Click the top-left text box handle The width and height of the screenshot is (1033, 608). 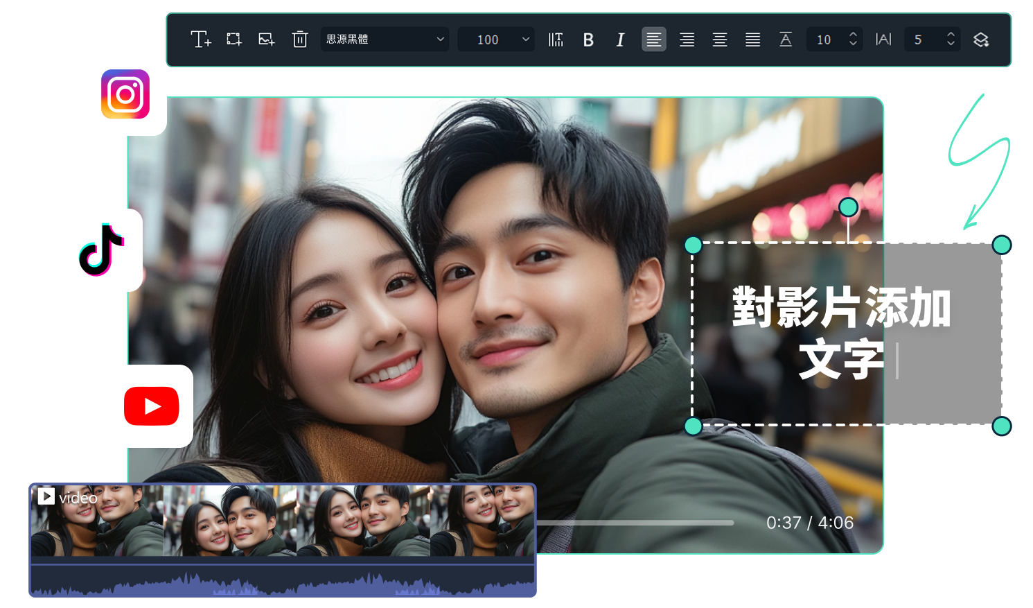[x=693, y=245]
